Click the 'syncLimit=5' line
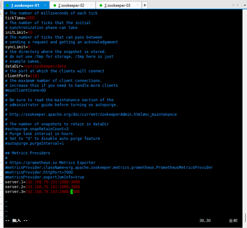247x228 pixels. coord(18,47)
